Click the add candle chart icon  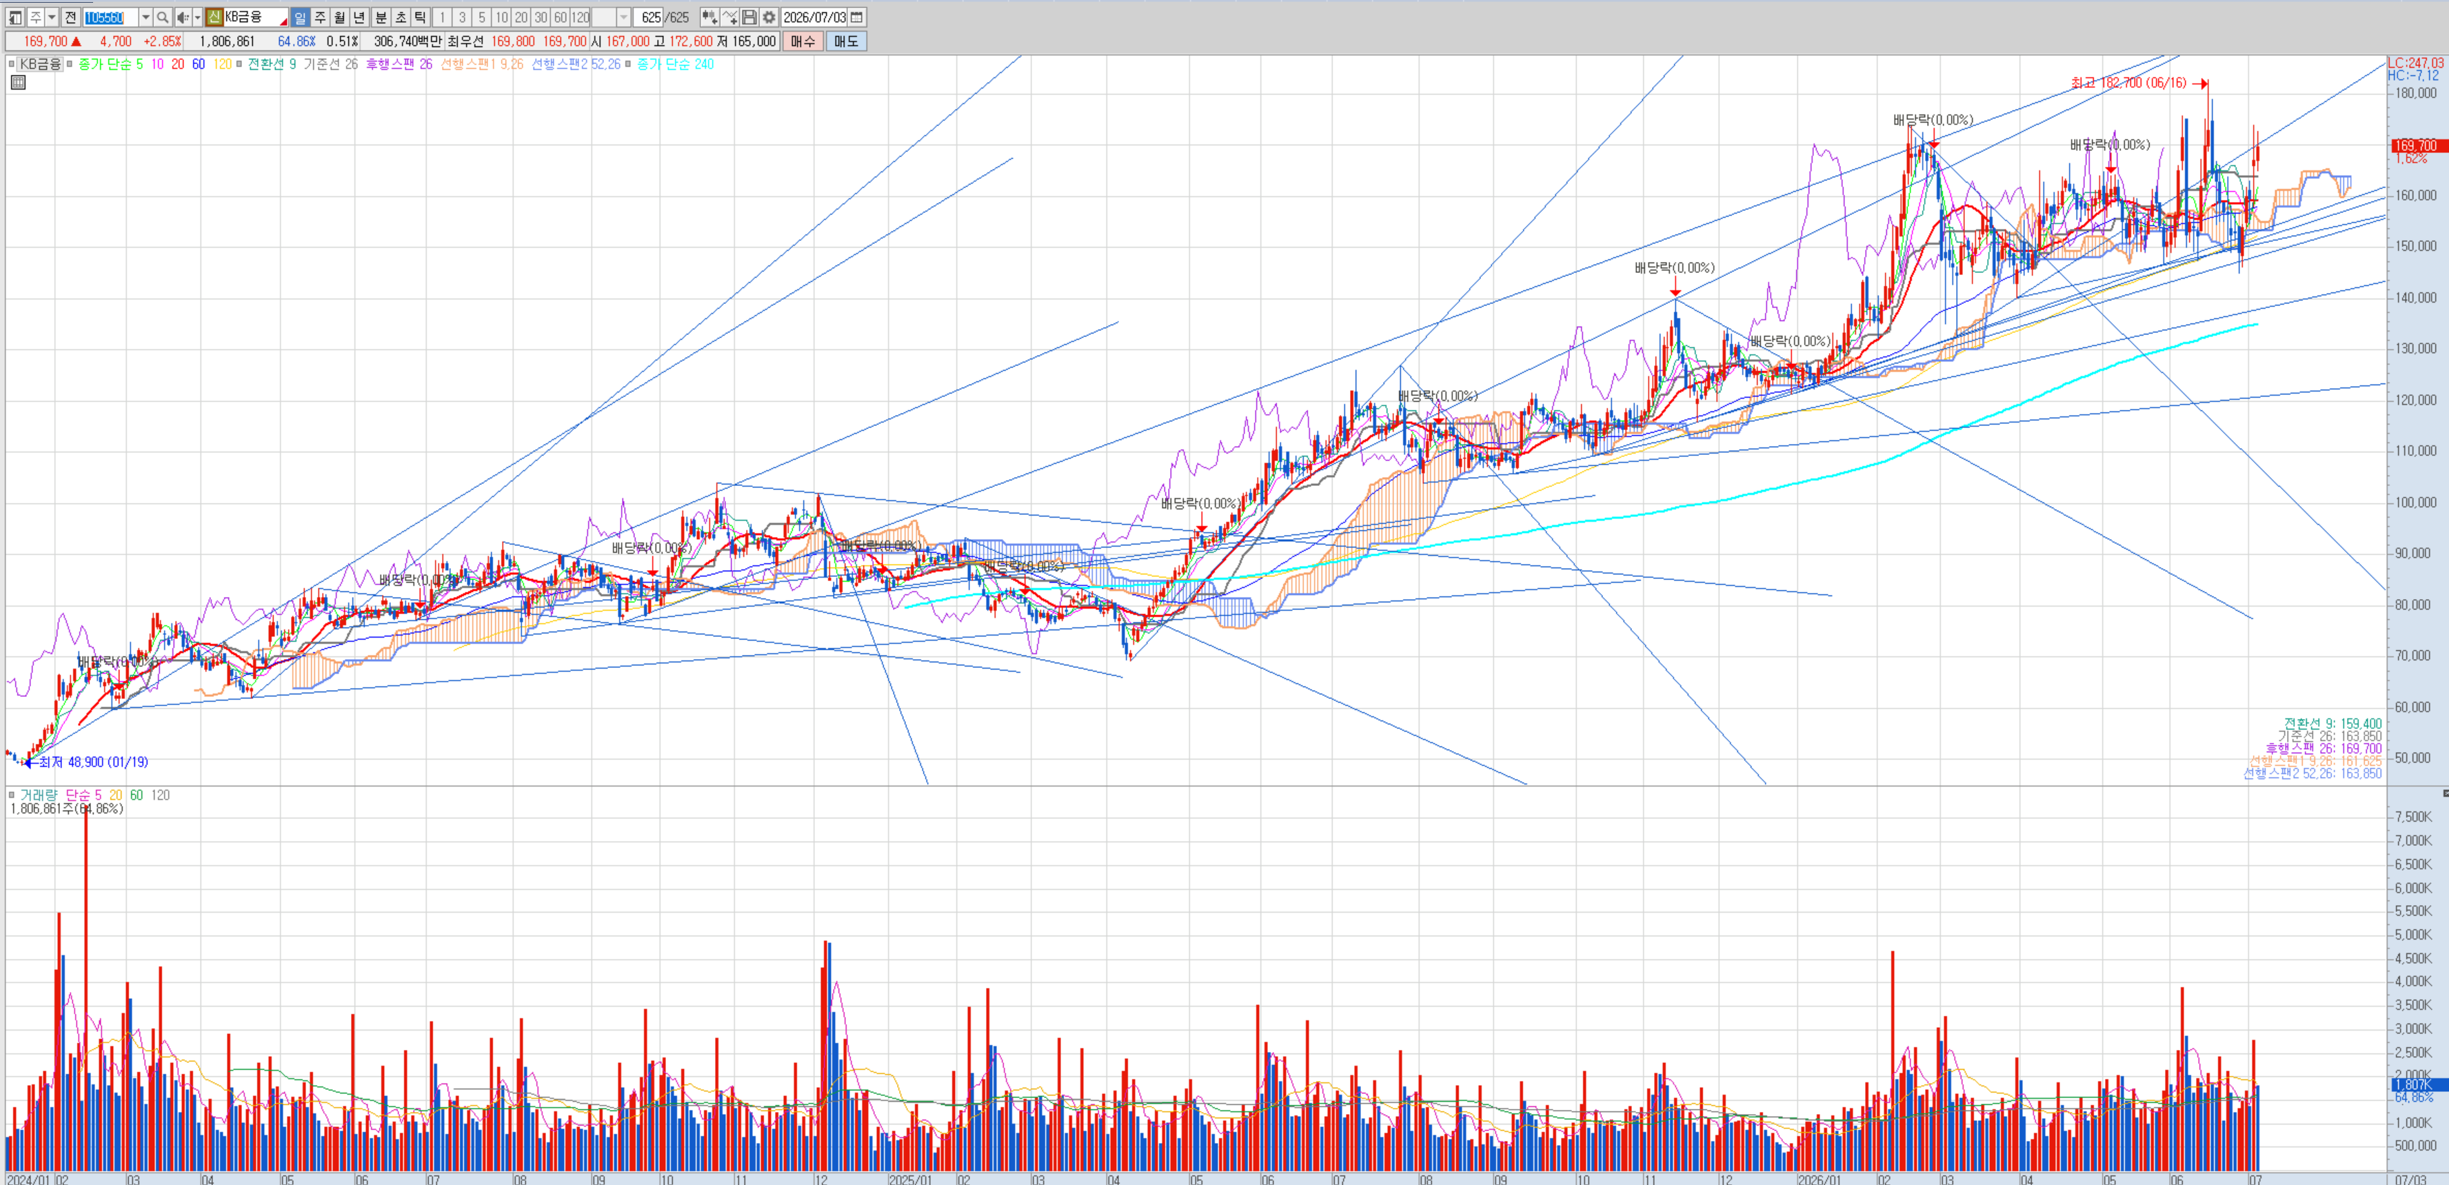point(709,17)
